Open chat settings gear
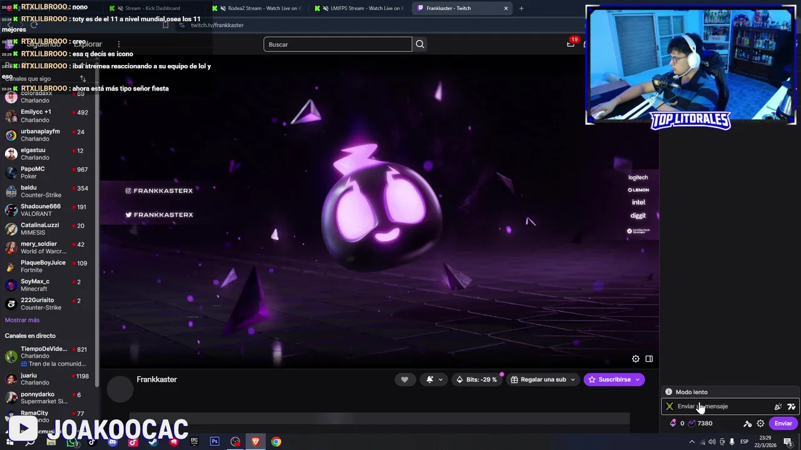The image size is (801, 450). click(x=760, y=423)
